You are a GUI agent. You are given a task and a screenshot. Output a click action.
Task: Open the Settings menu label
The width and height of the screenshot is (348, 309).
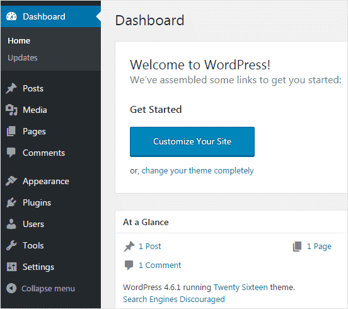pyautogui.click(x=38, y=267)
